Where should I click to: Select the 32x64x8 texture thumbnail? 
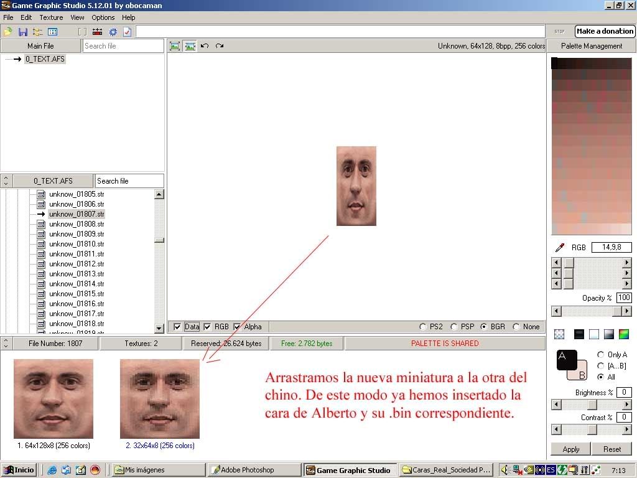point(160,399)
